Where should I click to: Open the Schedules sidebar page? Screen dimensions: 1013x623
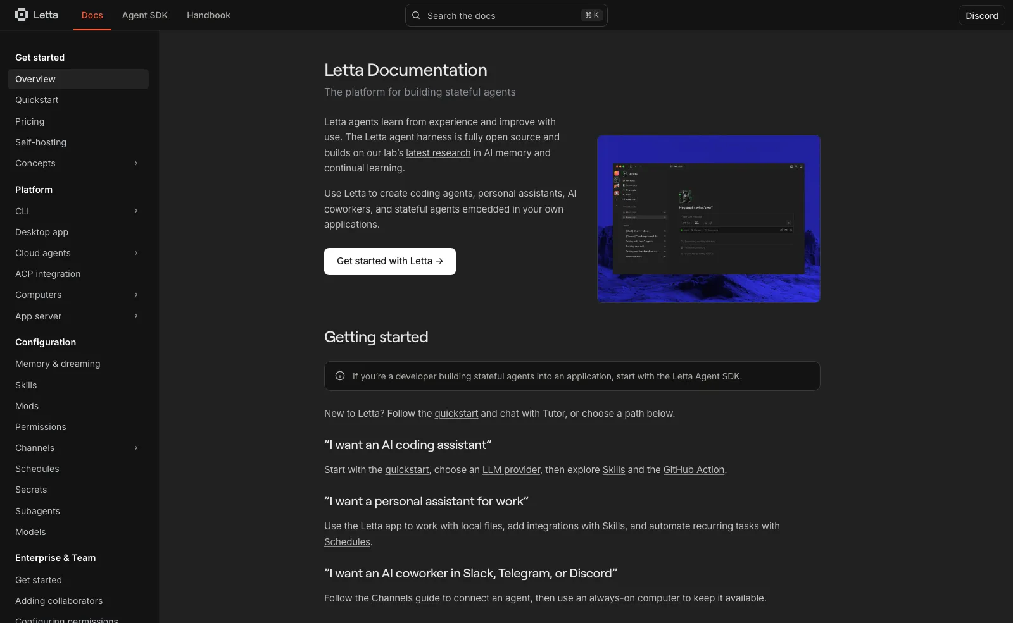pyautogui.click(x=37, y=469)
